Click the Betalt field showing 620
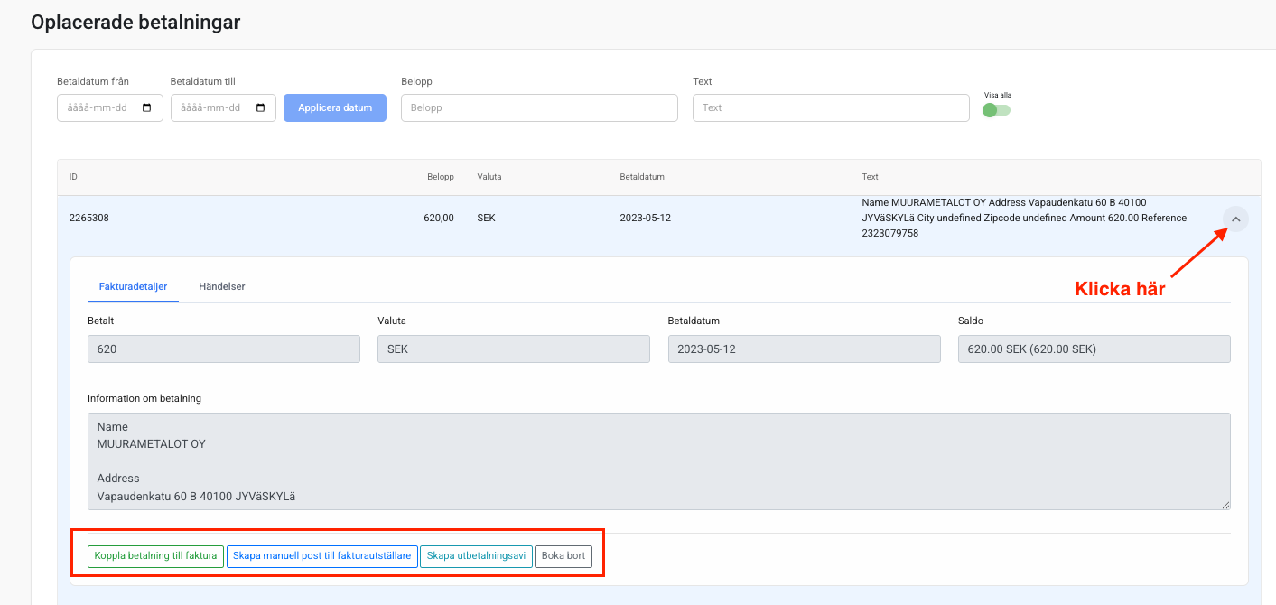This screenshot has height=605, width=1276. tap(224, 349)
